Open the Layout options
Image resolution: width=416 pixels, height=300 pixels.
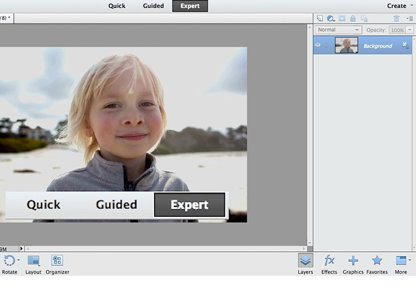tap(33, 264)
